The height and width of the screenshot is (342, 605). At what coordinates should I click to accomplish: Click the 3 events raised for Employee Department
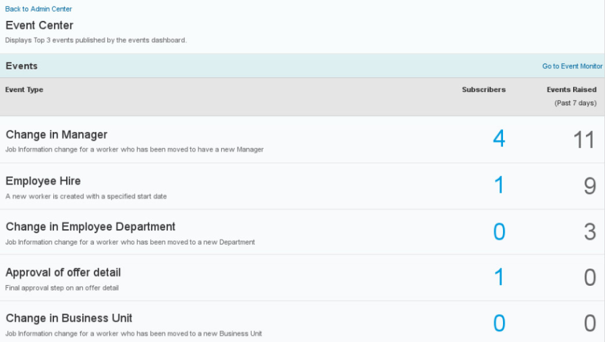tap(589, 231)
